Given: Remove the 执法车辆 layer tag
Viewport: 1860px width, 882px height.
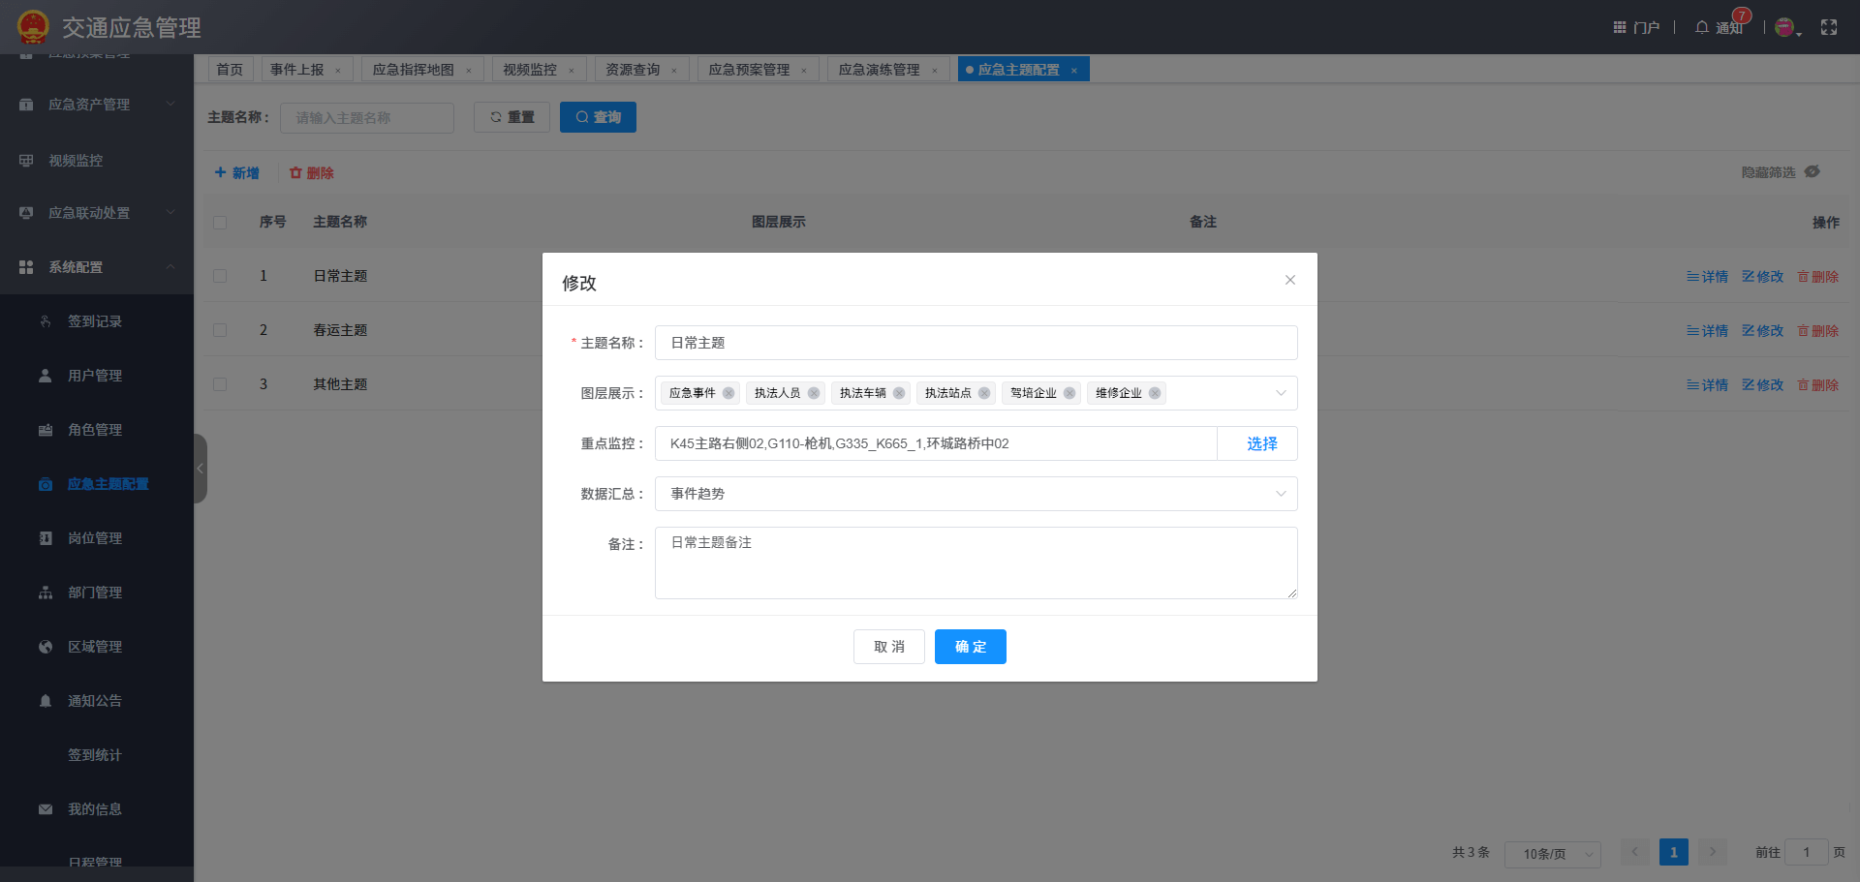Looking at the screenshot, I should pyautogui.click(x=899, y=393).
